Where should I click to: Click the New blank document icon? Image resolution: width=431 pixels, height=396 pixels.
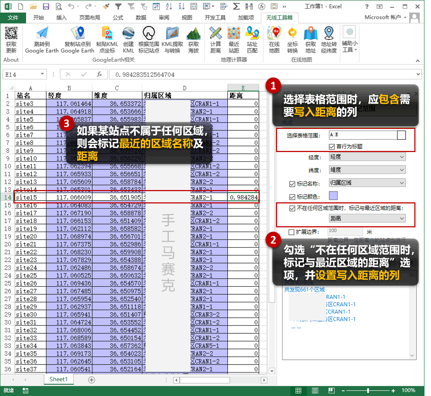21,6
